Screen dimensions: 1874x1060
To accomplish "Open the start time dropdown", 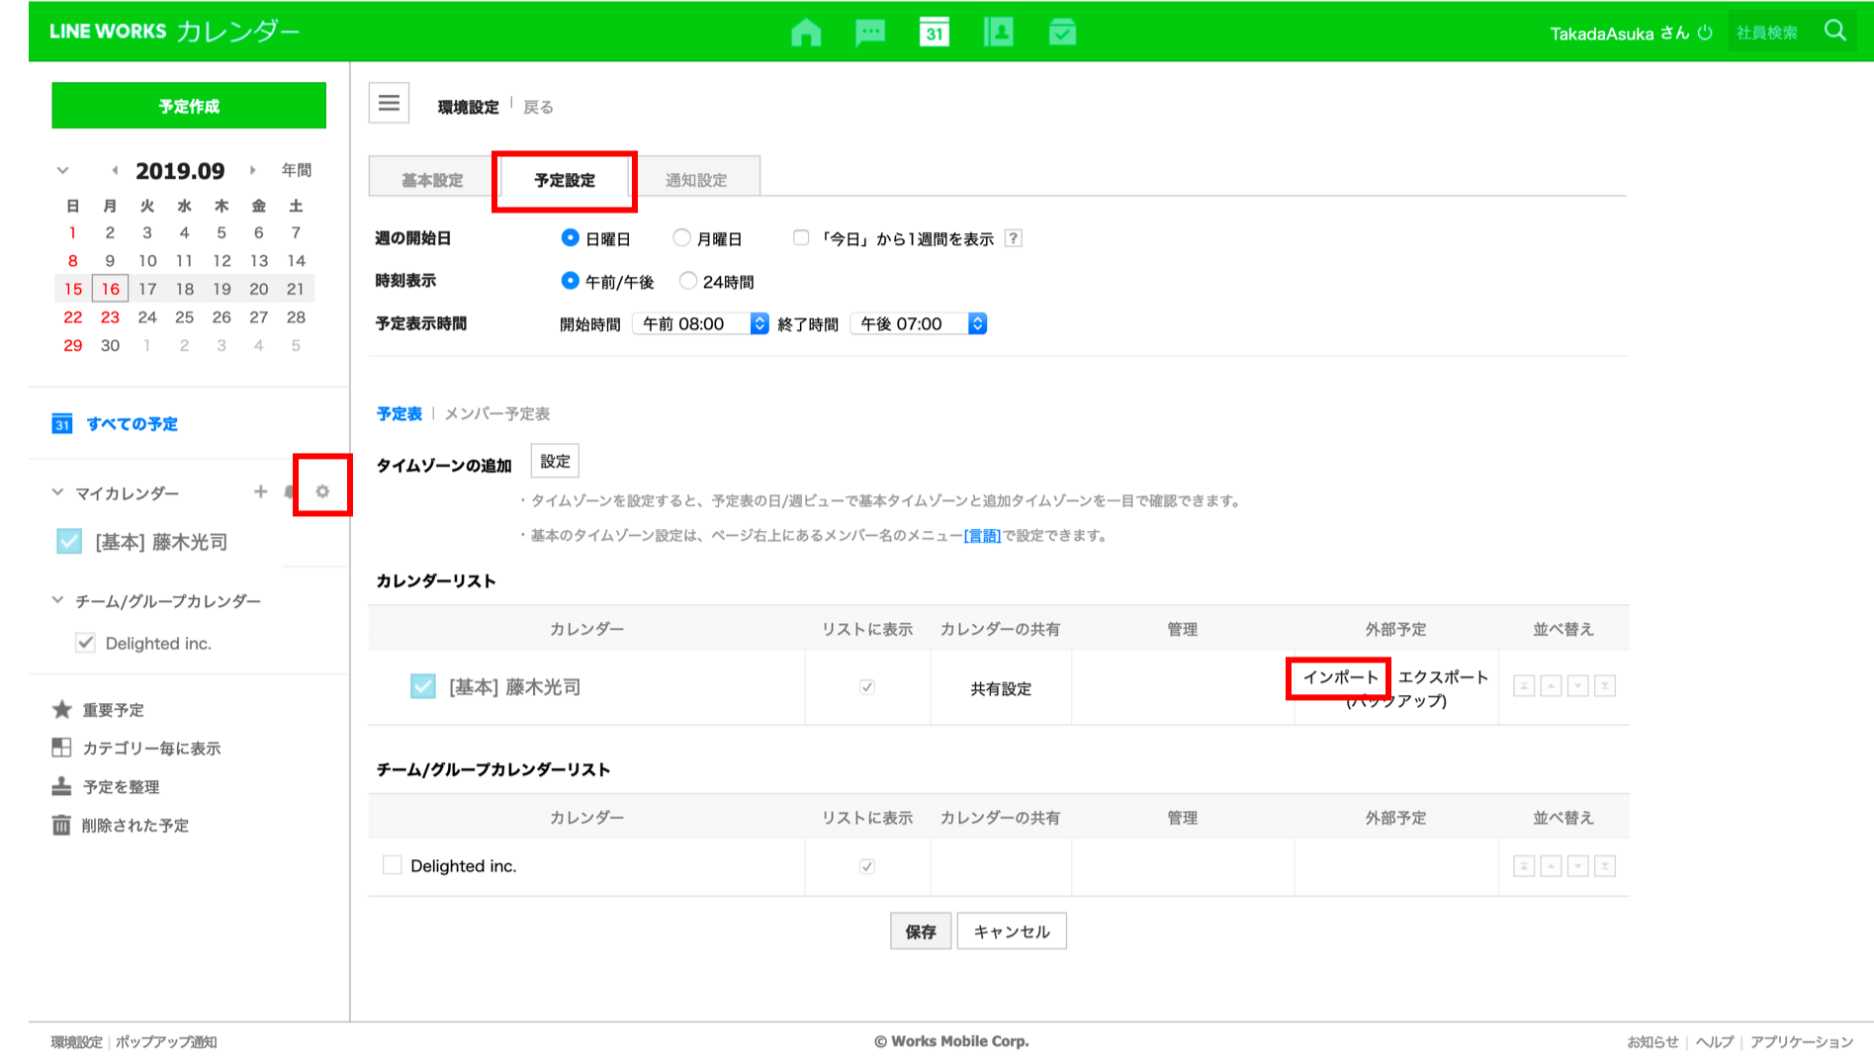I will [x=700, y=324].
